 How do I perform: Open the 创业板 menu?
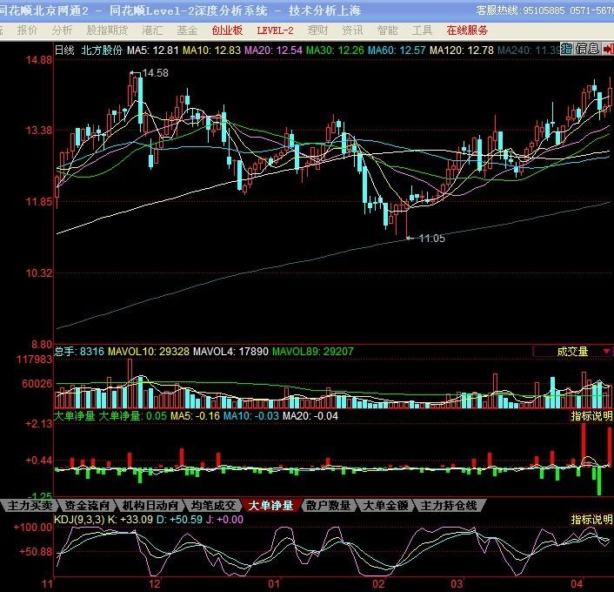(x=227, y=30)
